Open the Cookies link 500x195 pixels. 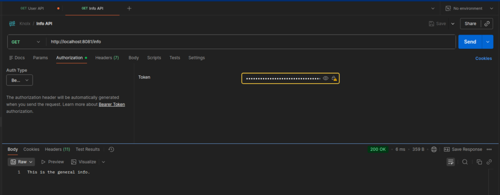click(483, 58)
